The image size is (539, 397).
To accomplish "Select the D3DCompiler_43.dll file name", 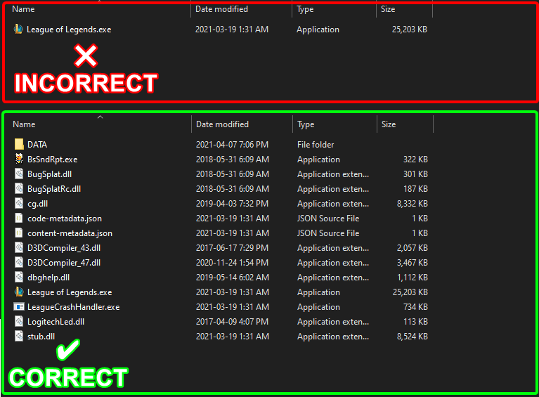I will pos(64,248).
